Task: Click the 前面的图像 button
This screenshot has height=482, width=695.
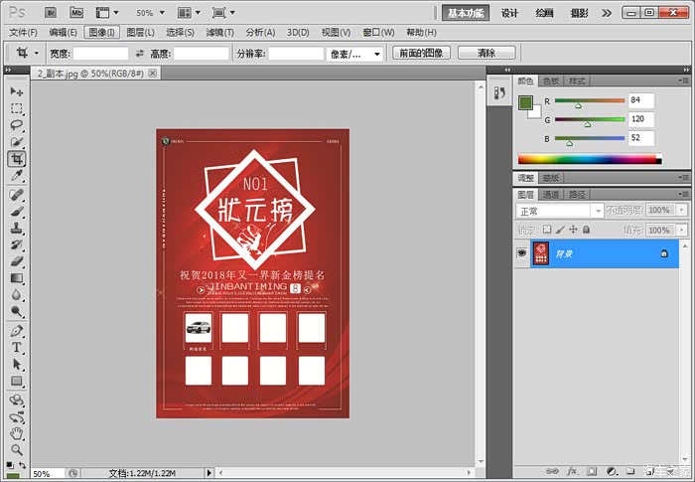Action: click(x=420, y=53)
